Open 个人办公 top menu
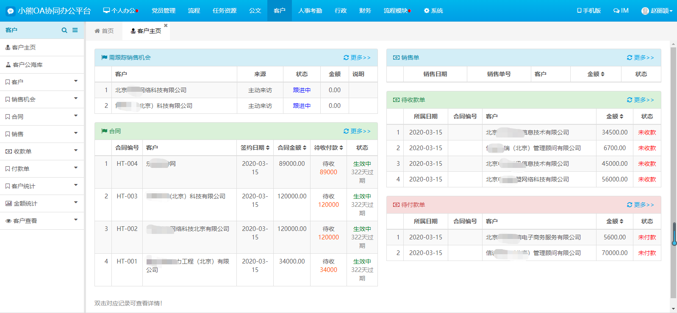 click(121, 11)
